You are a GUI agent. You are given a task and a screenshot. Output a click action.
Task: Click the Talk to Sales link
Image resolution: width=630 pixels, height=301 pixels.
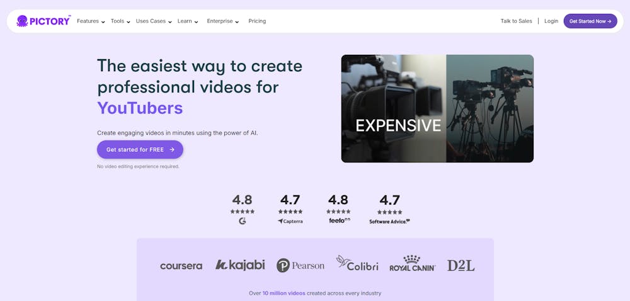(x=516, y=21)
